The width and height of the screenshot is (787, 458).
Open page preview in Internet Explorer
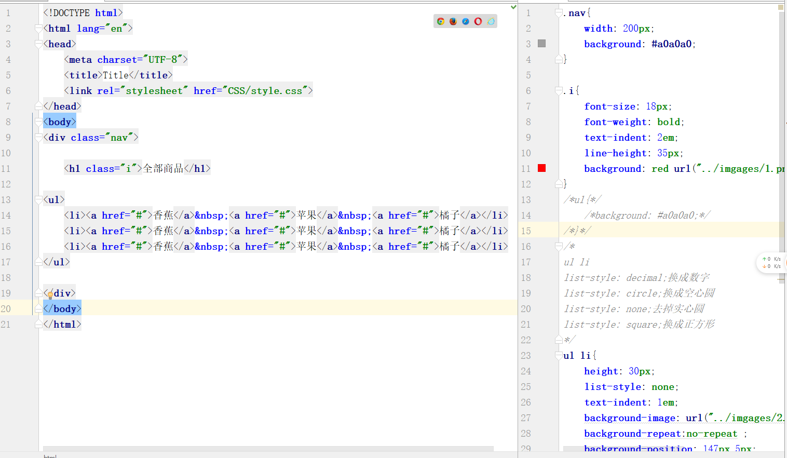(x=491, y=21)
